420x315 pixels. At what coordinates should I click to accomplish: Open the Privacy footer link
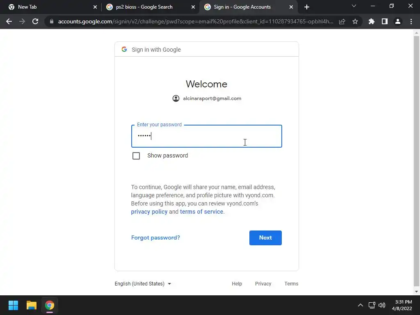(x=263, y=284)
